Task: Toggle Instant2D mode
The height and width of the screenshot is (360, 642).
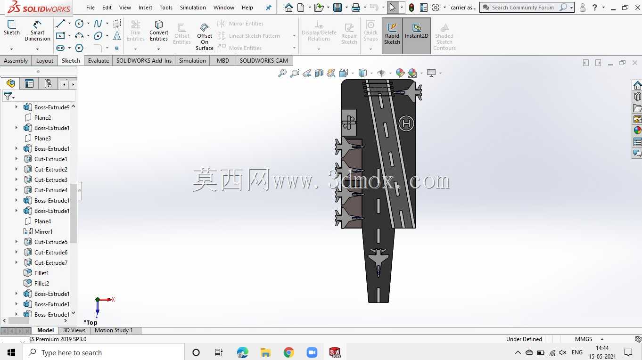Action: [x=416, y=36]
